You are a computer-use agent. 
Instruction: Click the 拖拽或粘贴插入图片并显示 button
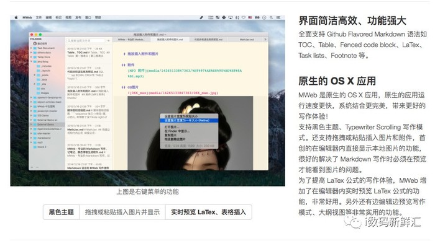122,213
